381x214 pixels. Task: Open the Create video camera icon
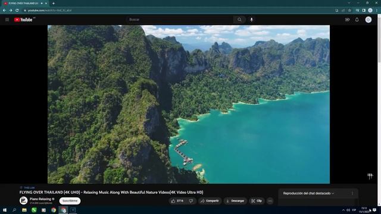(x=347, y=20)
